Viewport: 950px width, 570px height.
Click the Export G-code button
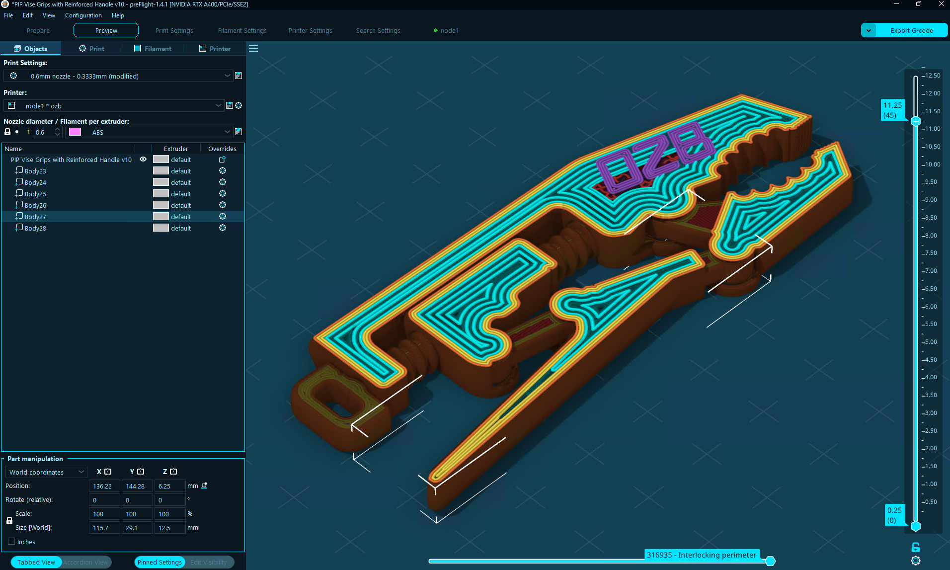(x=912, y=30)
